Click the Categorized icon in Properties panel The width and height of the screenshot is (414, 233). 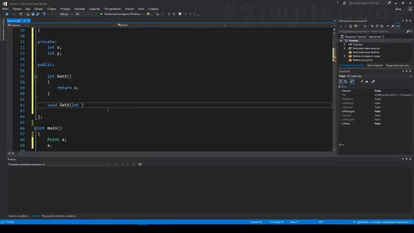click(341, 82)
